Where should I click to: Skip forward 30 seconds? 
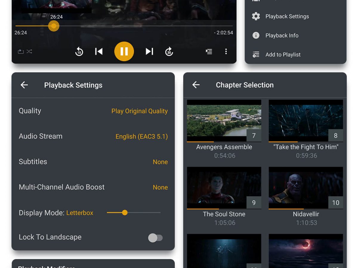click(x=169, y=52)
